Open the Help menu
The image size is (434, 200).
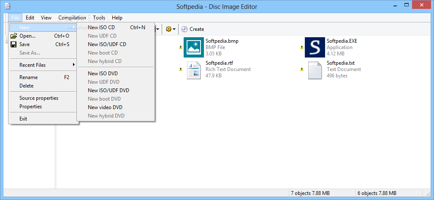click(x=117, y=18)
